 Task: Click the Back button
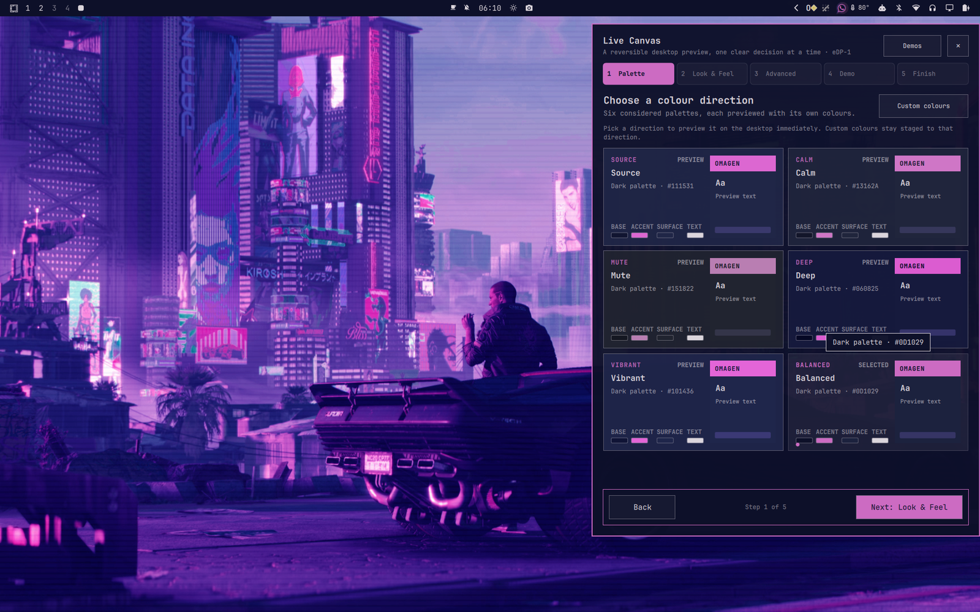click(x=642, y=507)
